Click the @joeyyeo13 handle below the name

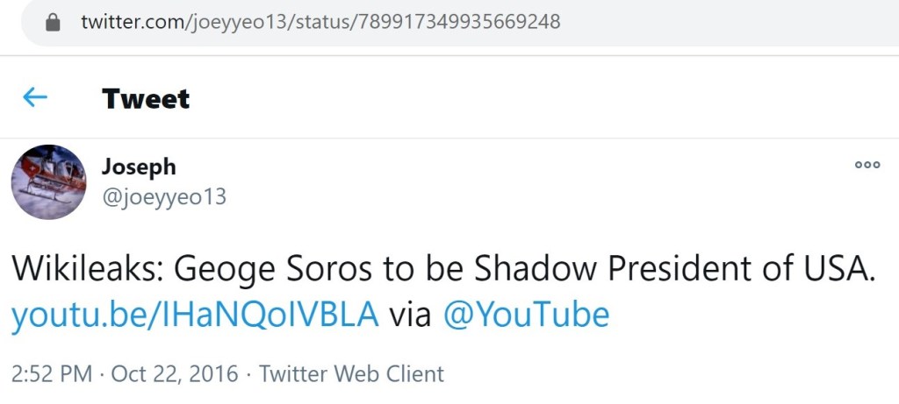(x=164, y=197)
